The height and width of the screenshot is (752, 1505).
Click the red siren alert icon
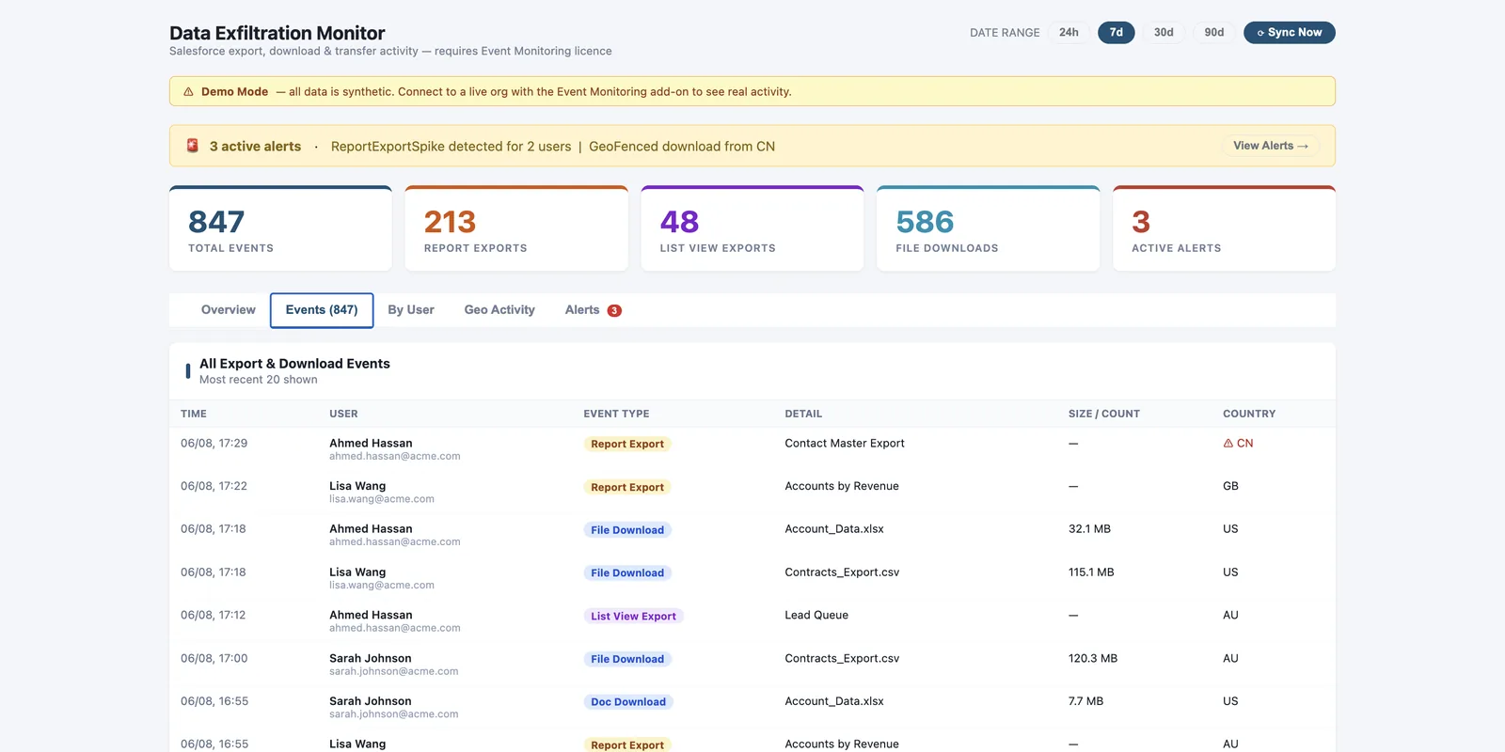[192, 146]
